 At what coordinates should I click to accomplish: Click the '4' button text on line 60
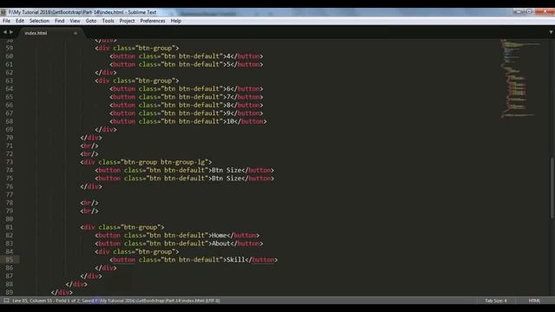(x=228, y=56)
